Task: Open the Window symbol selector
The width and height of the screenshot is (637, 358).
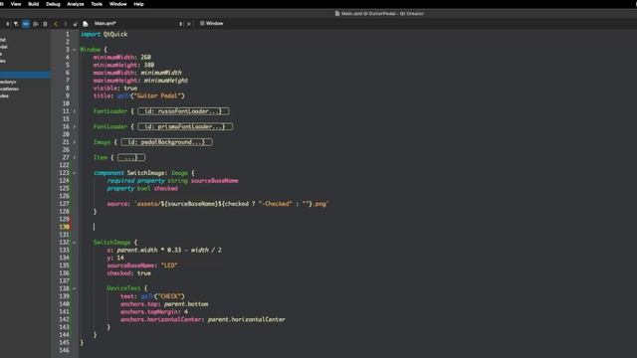Action: [x=212, y=24]
